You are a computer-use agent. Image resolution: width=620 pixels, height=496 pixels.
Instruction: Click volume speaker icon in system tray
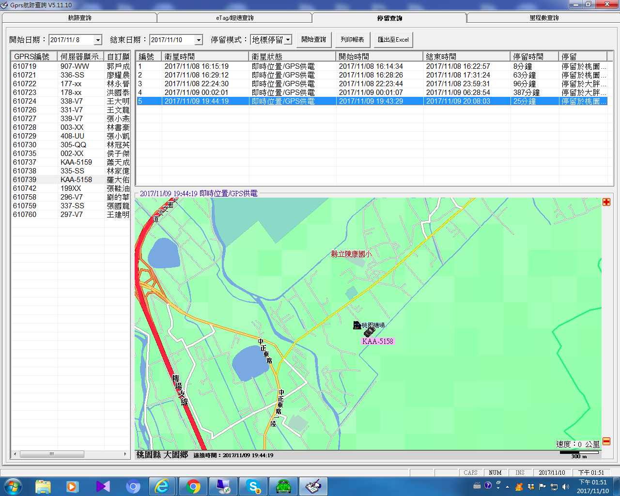[565, 486]
